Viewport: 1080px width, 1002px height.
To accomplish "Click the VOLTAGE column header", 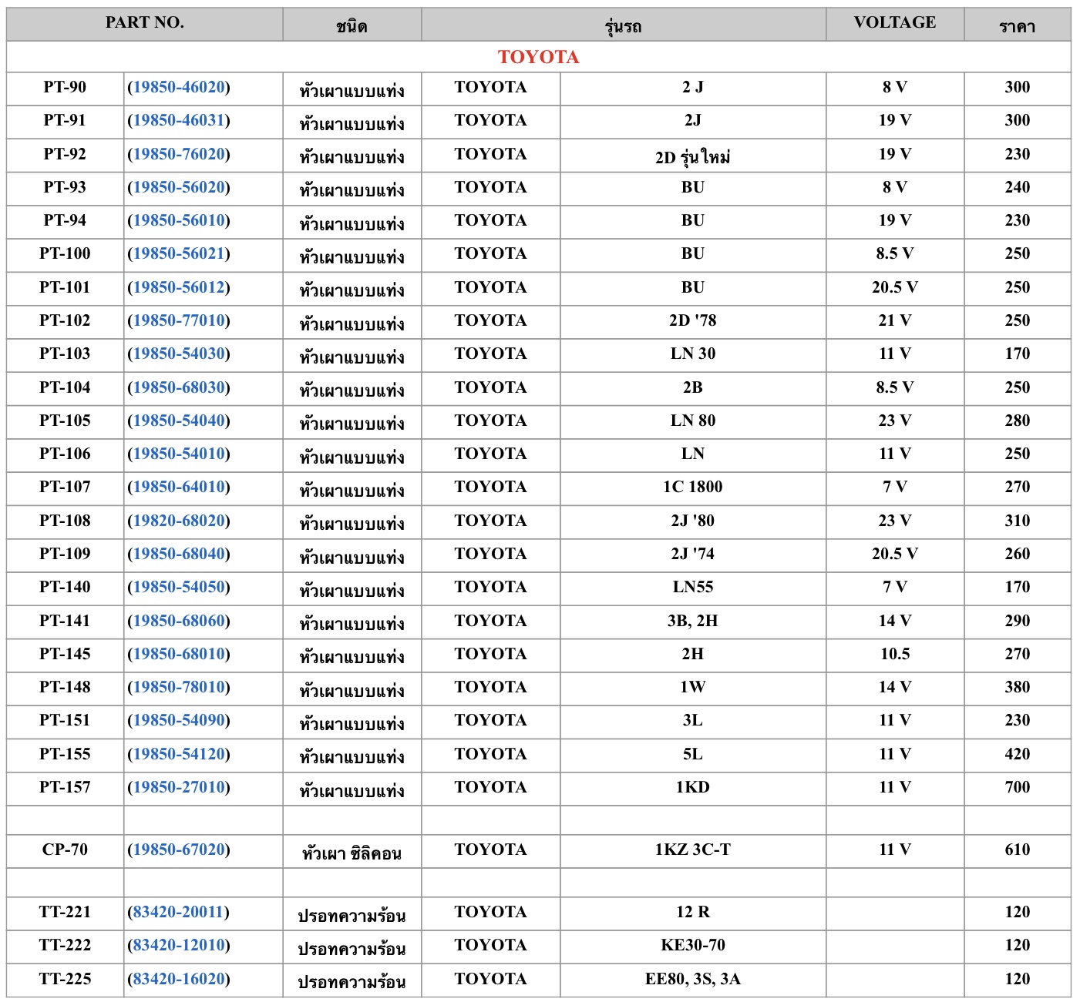I will point(895,24).
